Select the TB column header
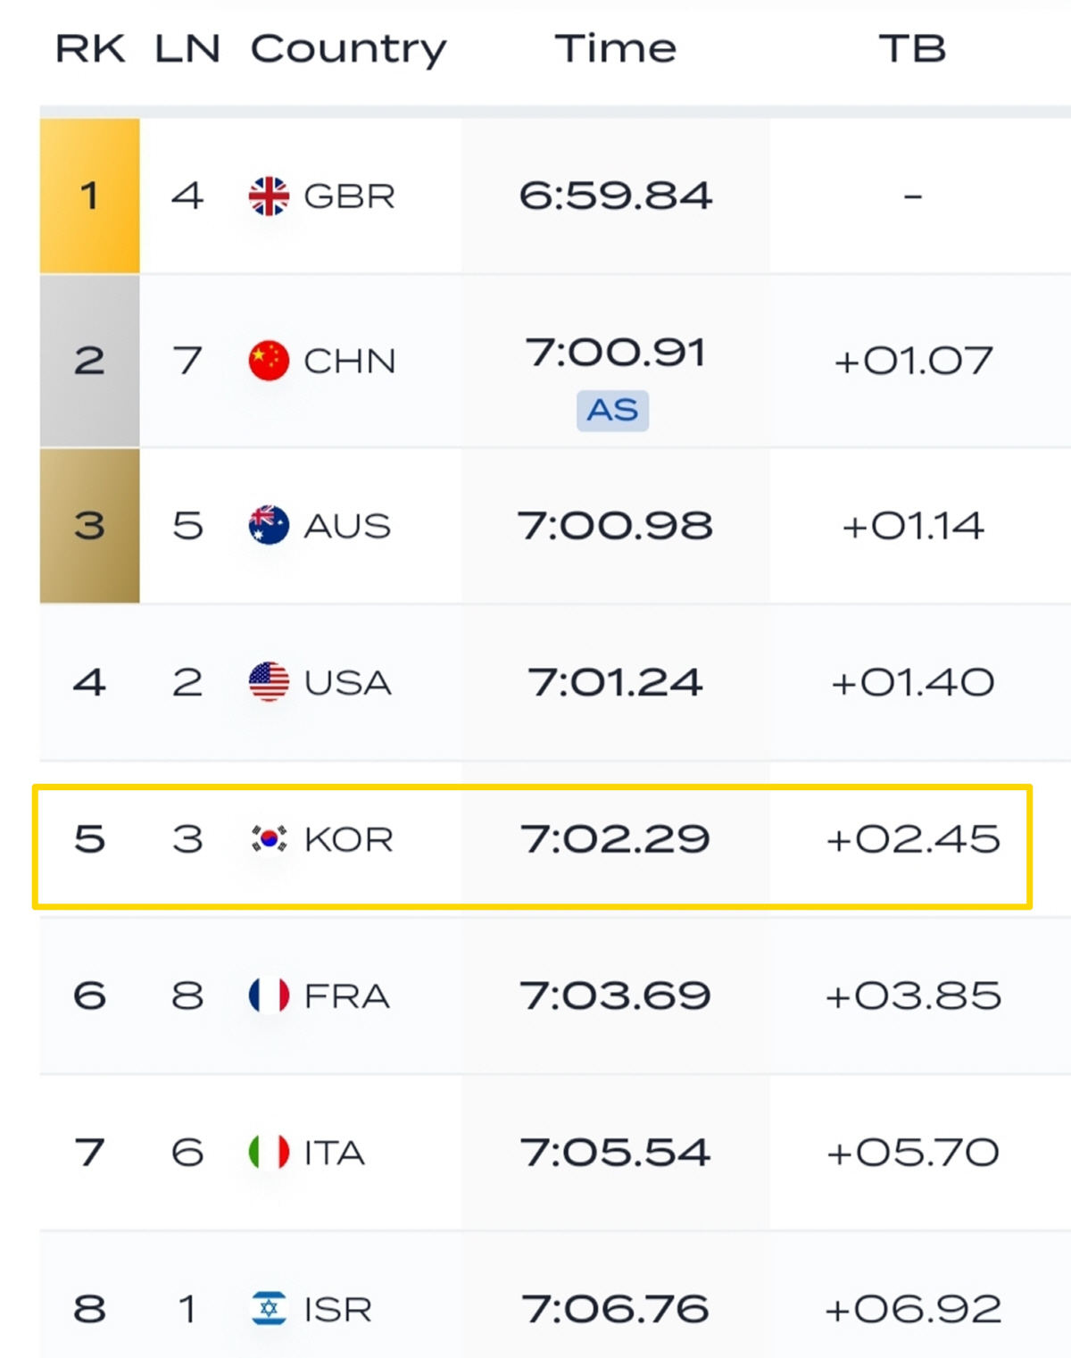Viewport: 1071px width, 1358px height. click(x=912, y=49)
